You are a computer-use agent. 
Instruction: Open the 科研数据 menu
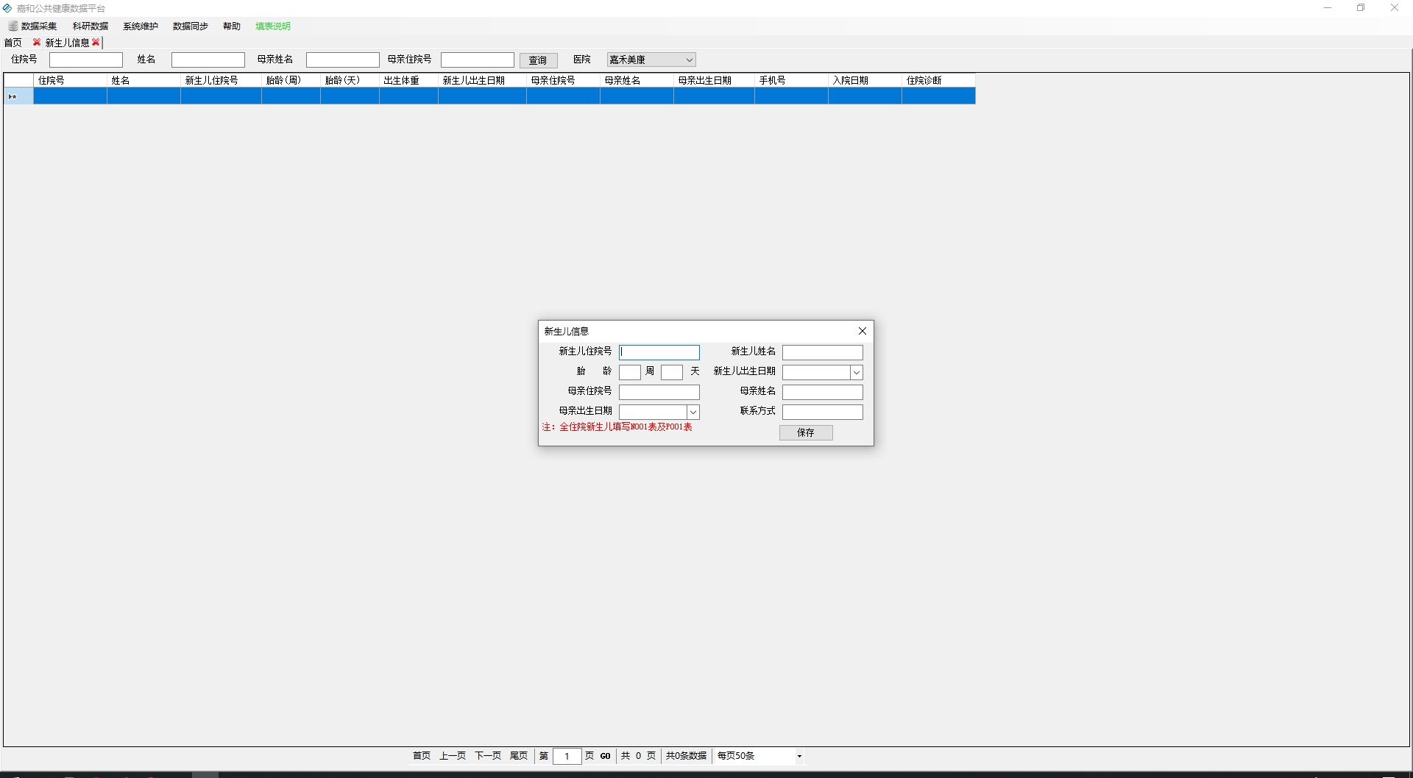coord(90,26)
